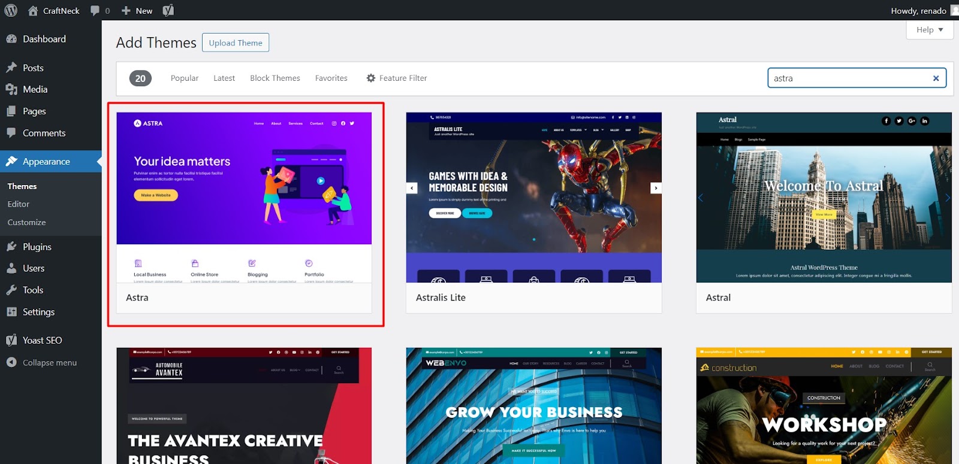Open the Plugins menu

pos(37,247)
